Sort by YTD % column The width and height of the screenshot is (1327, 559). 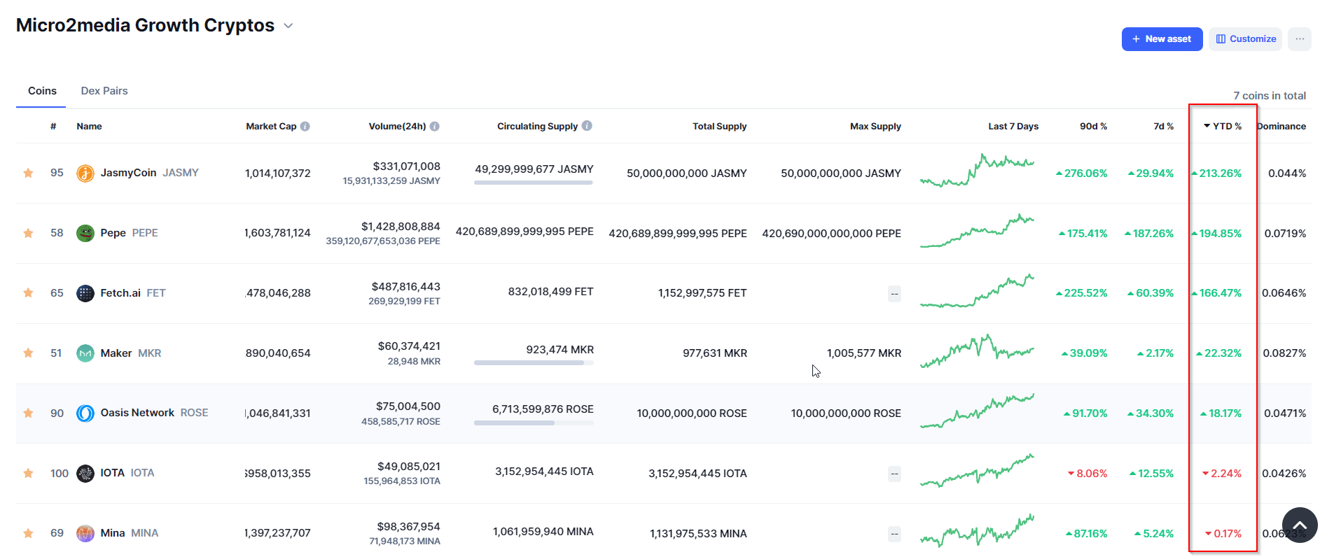coord(1223,126)
